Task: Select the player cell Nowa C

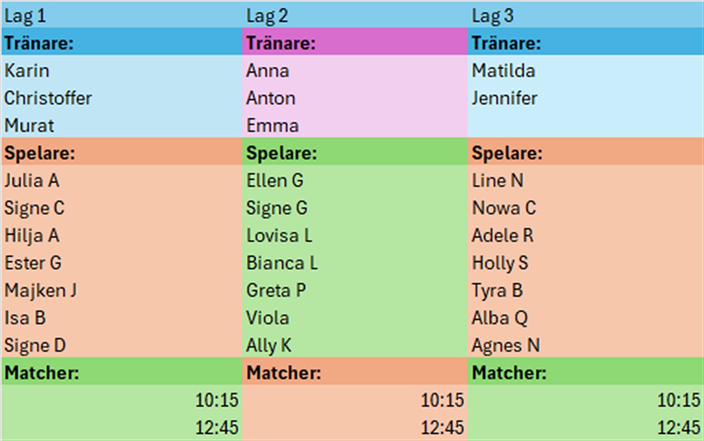Action: (x=585, y=207)
